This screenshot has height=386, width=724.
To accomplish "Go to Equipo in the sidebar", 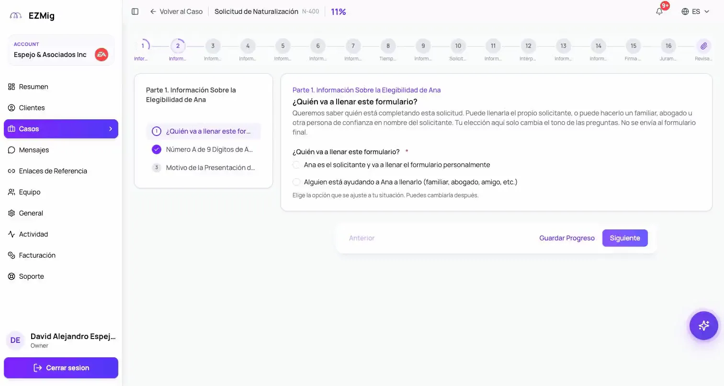I will point(61,192).
